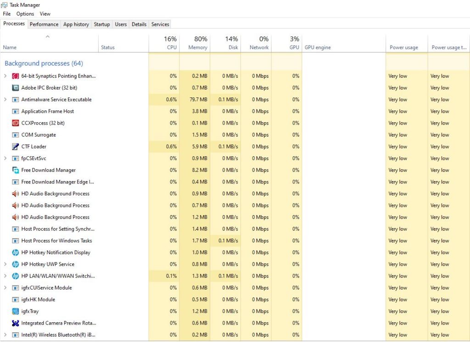This screenshot has width=470, height=342.
Task: Open the View menu
Action: 45,14
